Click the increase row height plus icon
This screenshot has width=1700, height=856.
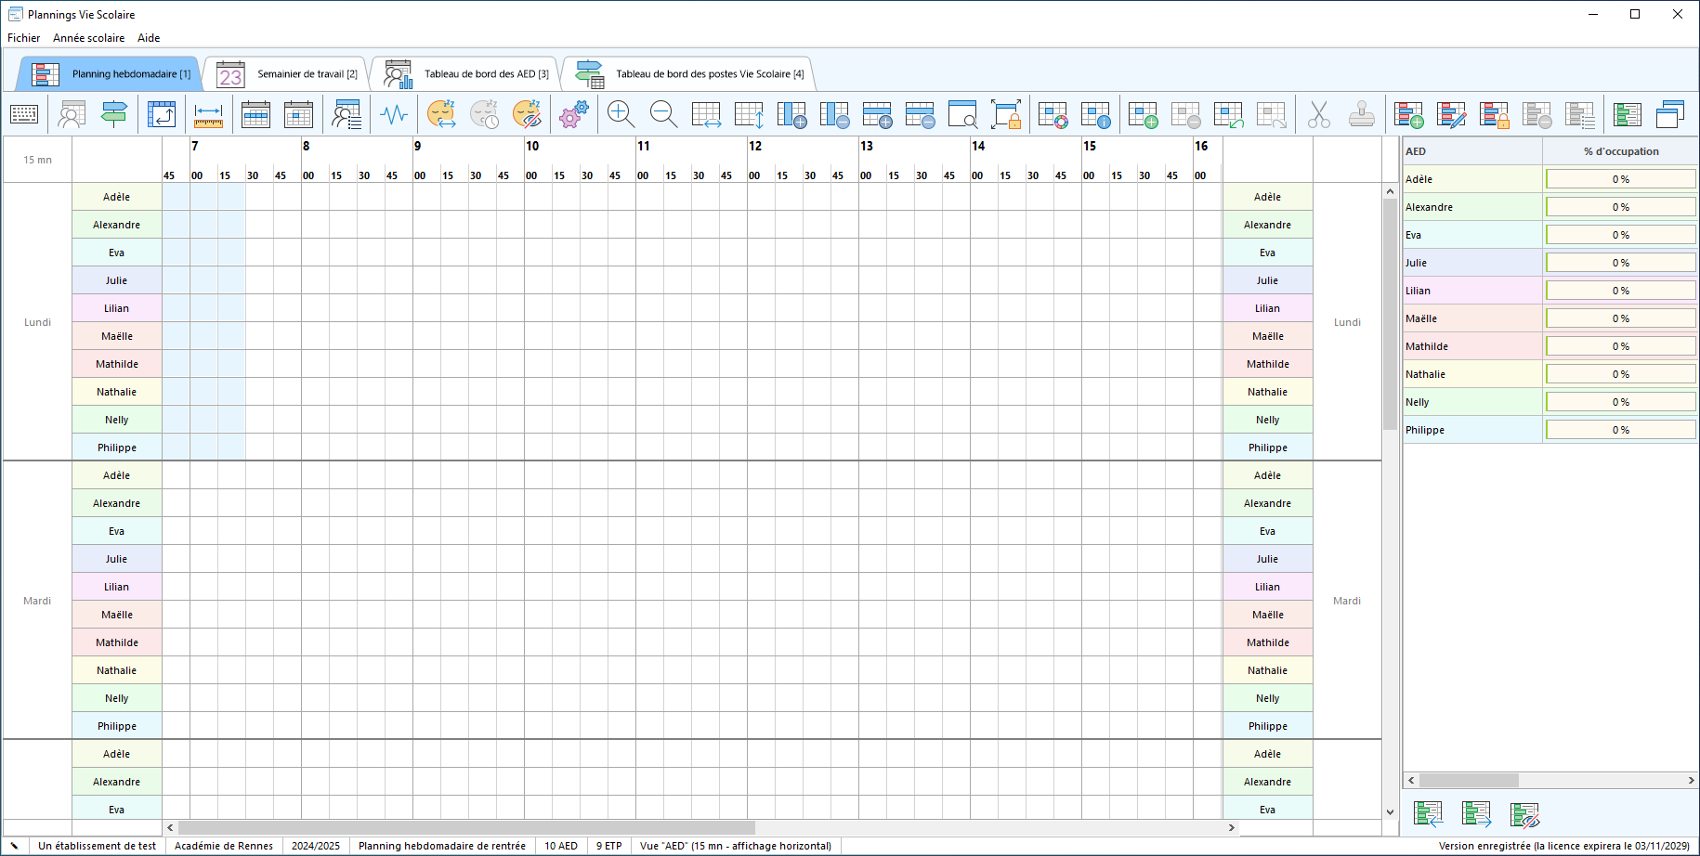coord(877,114)
